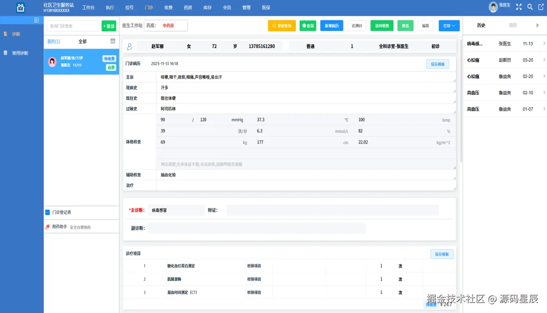Viewport: 547px width, 313px height.
Task: Open the top-bar 医保 menu
Action: (x=266, y=7)
